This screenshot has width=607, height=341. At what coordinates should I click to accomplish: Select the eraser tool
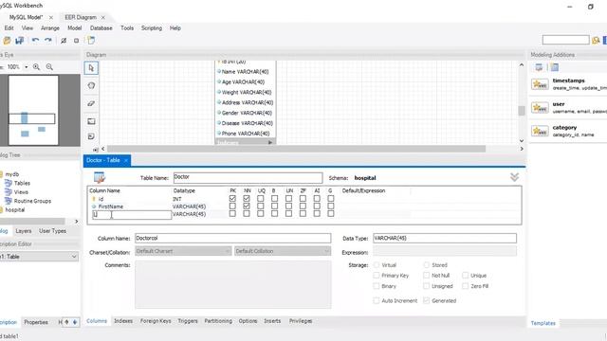point(91,103)
